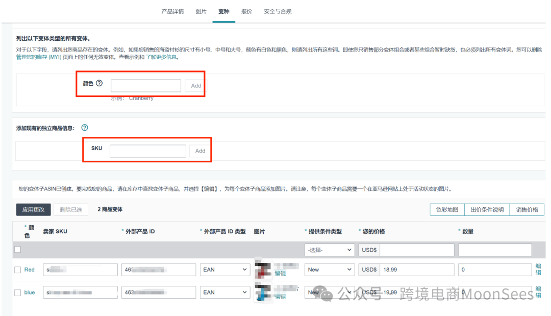Click the 出价条件说明 button
The width and height of the screenshot is (551, 316).
click(x=487, y=209)
